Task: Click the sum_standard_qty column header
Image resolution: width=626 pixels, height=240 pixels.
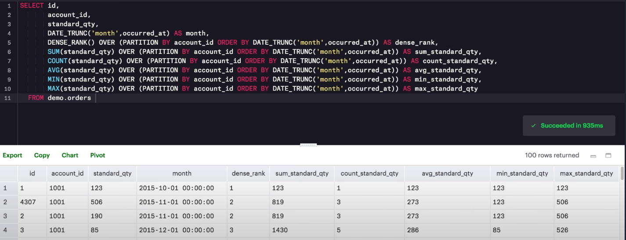Action: [x=302, y=173]
